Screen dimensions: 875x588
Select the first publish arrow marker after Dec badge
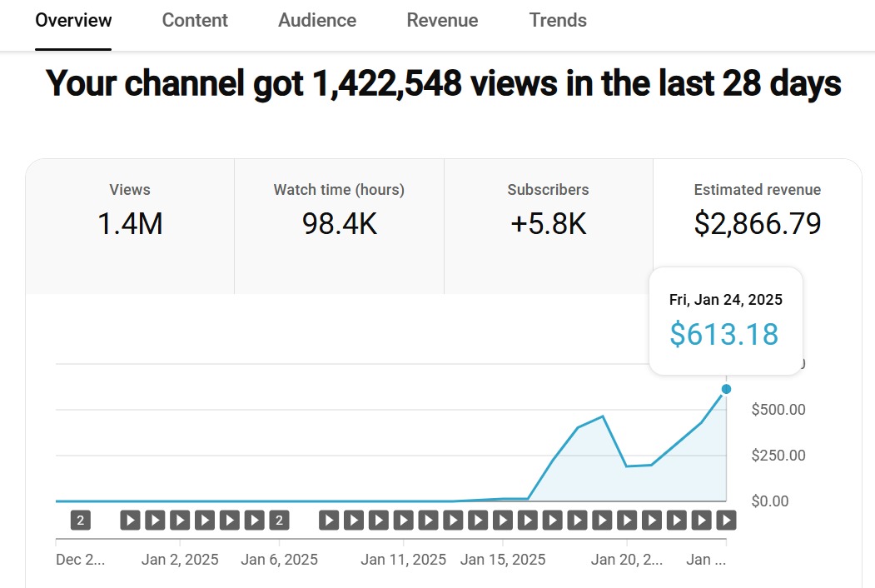tap(129, 519)
